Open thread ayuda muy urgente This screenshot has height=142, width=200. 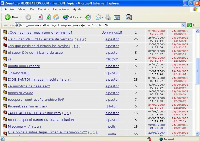(24, 66)
